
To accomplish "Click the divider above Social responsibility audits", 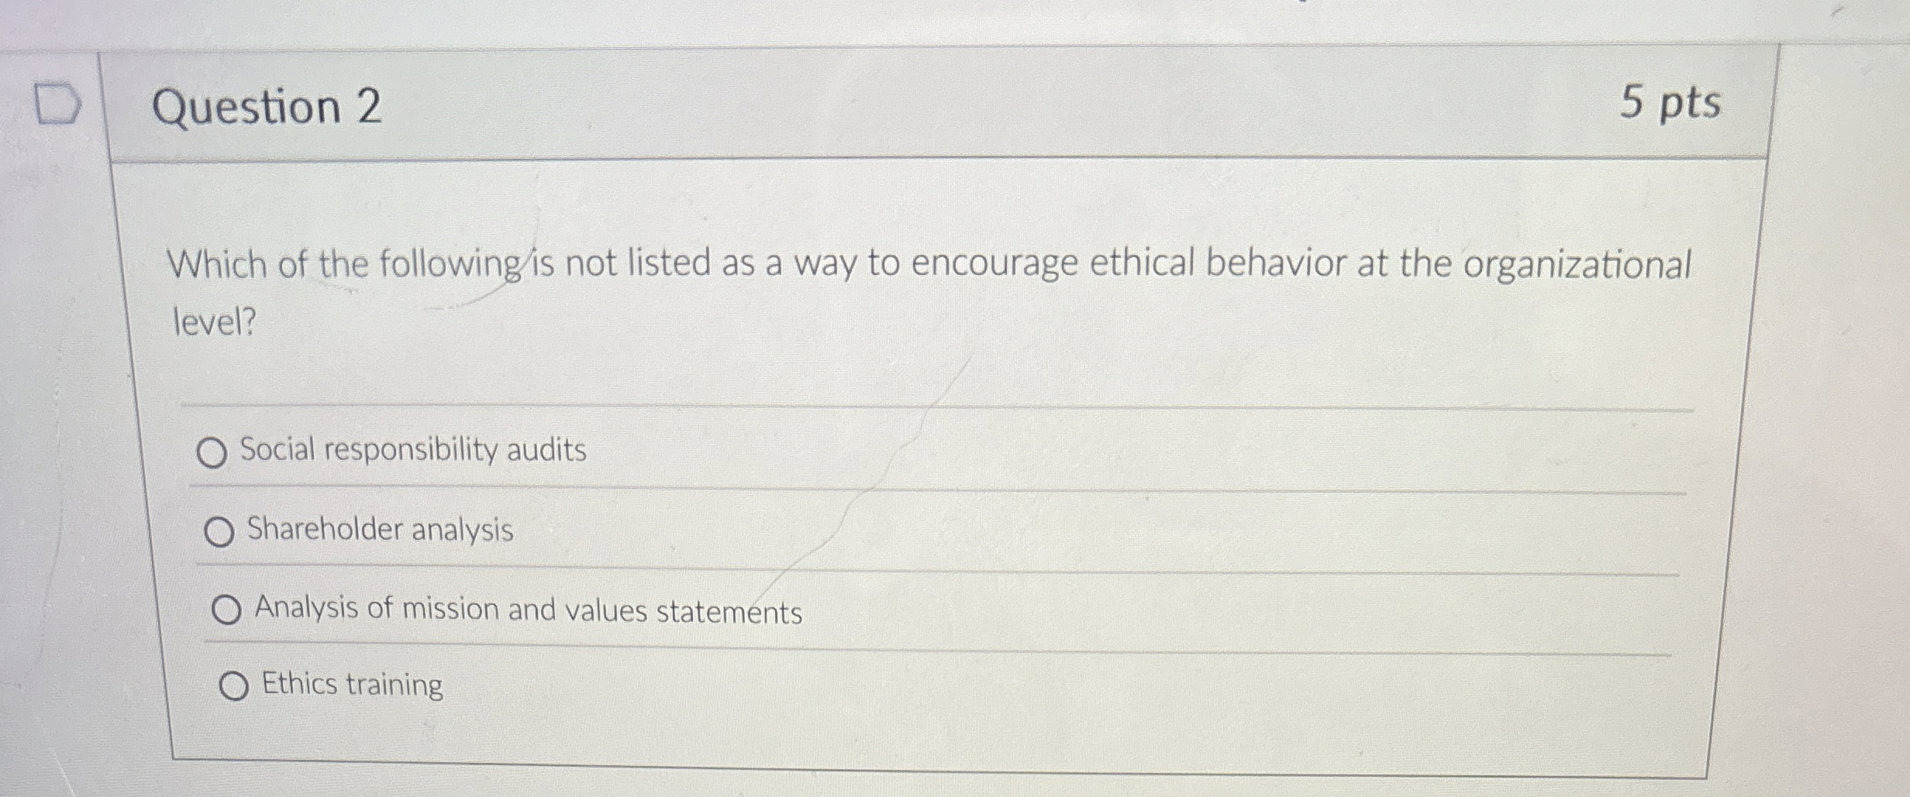I will pyautogui.click(x=930, y=404).
